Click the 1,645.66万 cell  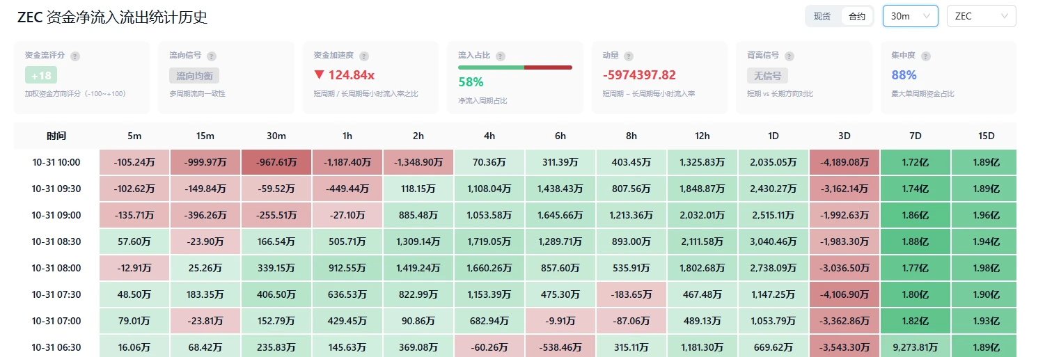click(x=560, y=215)
